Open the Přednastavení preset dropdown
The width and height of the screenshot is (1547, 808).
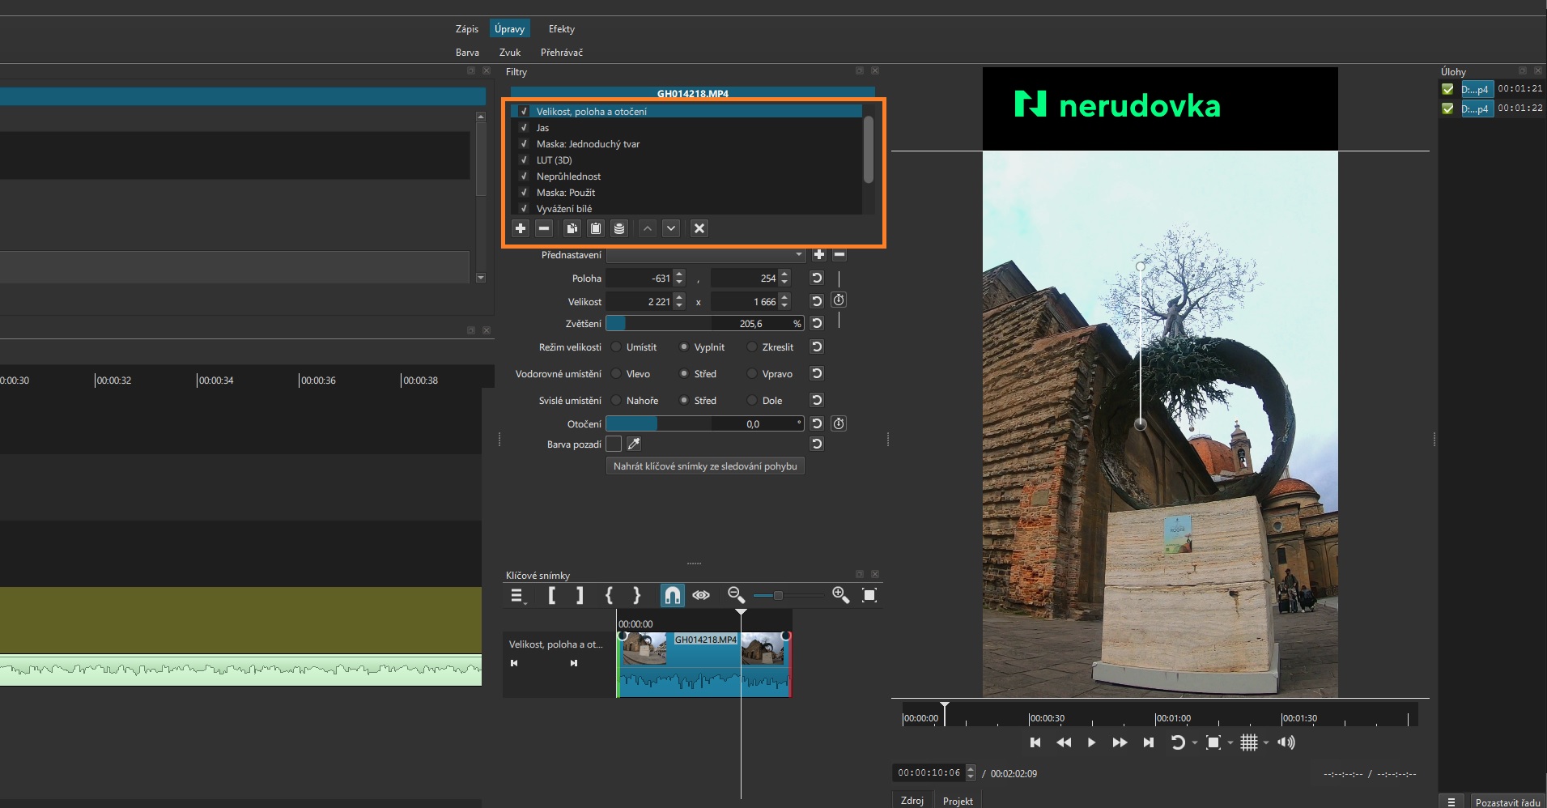[706, 255]
